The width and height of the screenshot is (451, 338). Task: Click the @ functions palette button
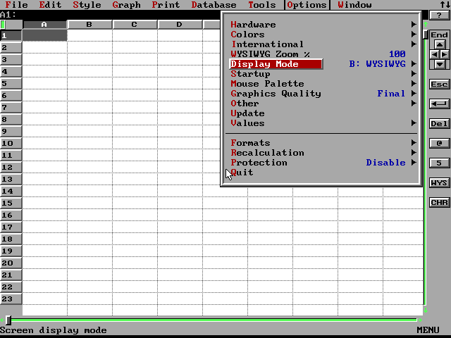439,143
